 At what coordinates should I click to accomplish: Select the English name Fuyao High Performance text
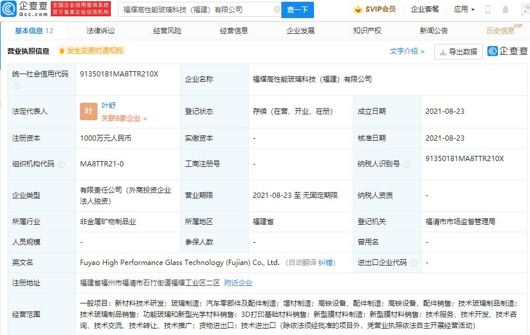(180, 263)
